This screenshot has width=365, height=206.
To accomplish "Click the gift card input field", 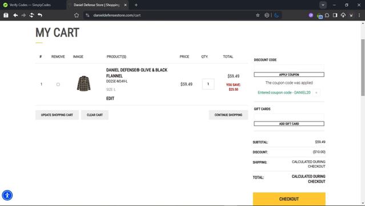I will tap(289, 117).
